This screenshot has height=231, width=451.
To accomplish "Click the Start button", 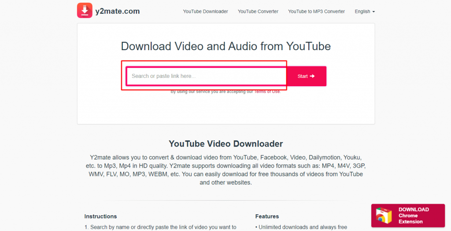I will click(x=307, y=76).
